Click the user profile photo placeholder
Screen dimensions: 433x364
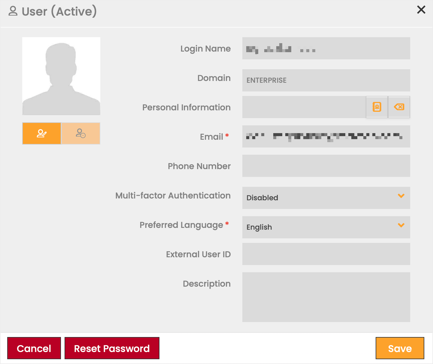point(61,76)
